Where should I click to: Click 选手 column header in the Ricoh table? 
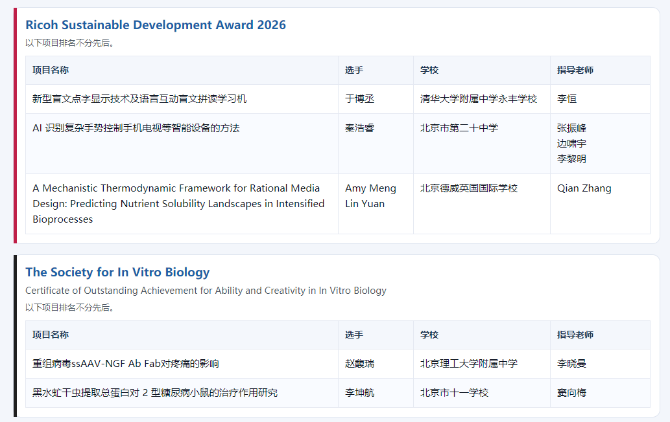[x=354, y=70]
